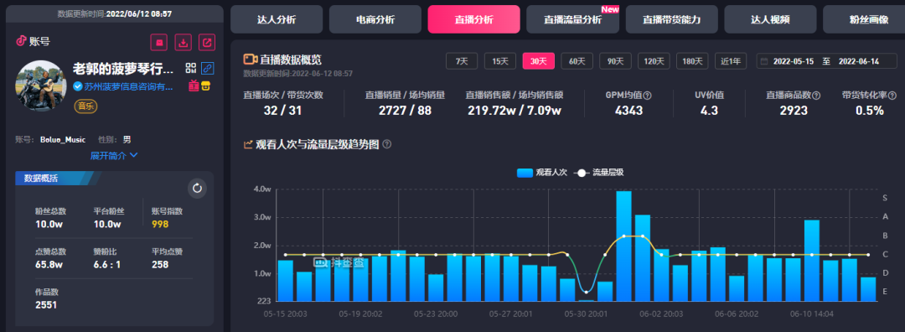Select the 15天 time range
This screenshot has height=332, width=905.
pyautogui.click(x=499, y=61)
